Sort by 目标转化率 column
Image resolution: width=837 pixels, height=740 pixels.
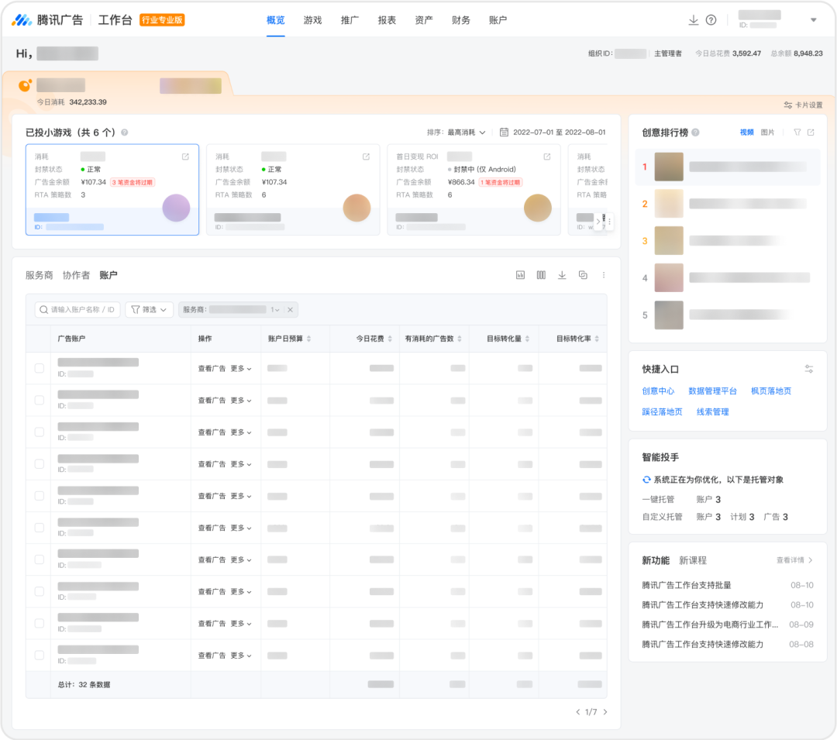(597, 339)
